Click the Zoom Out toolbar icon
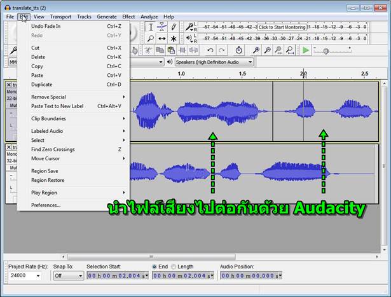 click(267, 50)
